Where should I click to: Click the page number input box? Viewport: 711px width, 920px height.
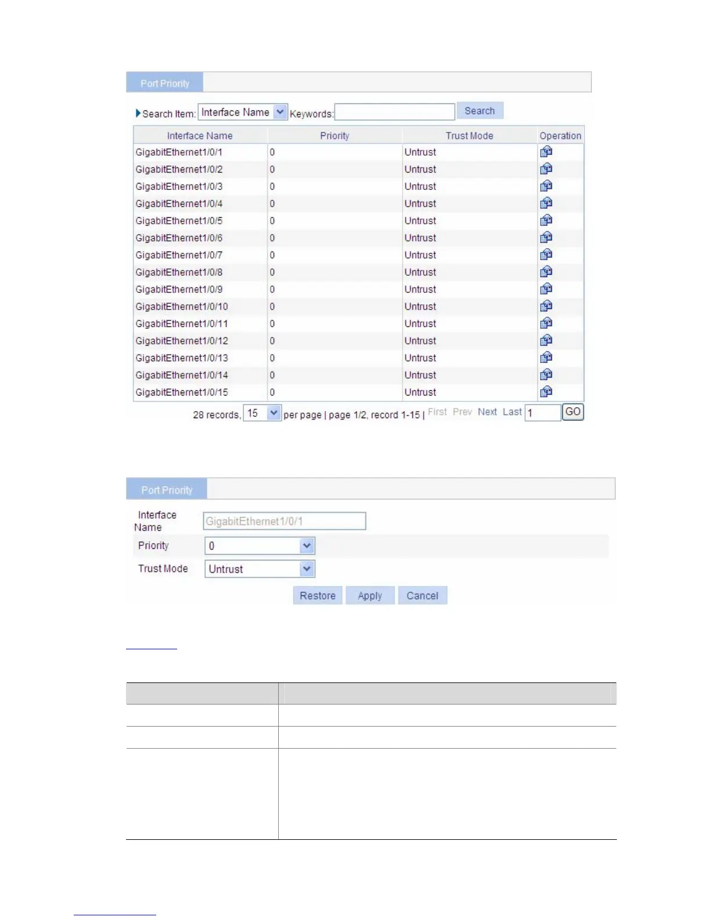[x=543, y=413]
